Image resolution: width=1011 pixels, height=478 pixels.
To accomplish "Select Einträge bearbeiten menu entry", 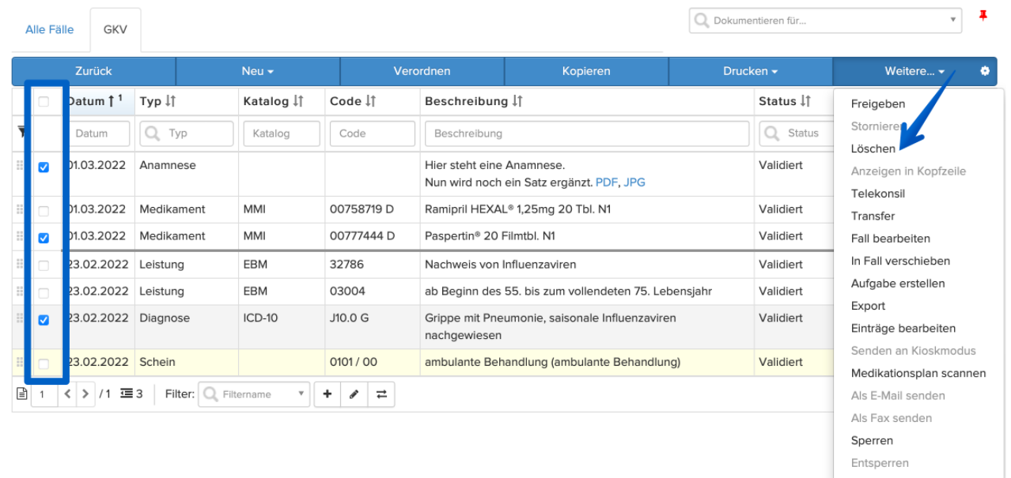I will pyautogui.click(x=903, y=328).
